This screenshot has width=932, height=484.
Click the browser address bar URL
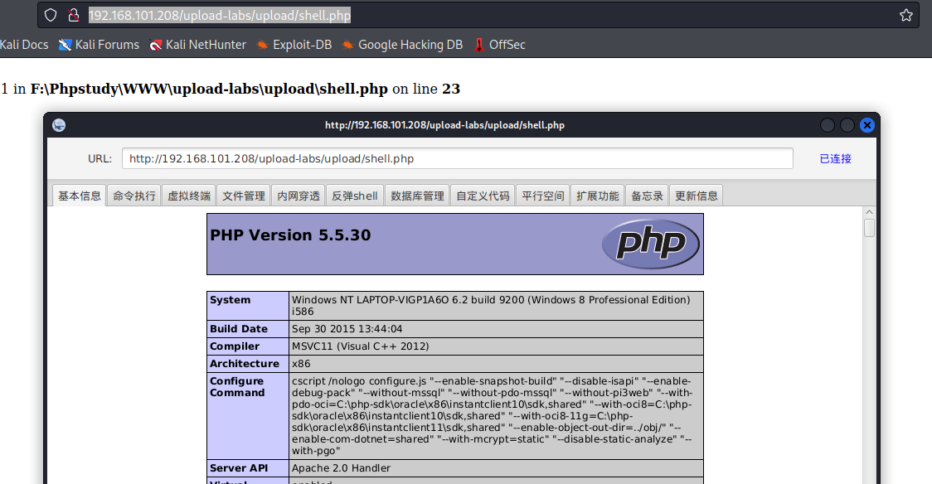tap(220, 15)
